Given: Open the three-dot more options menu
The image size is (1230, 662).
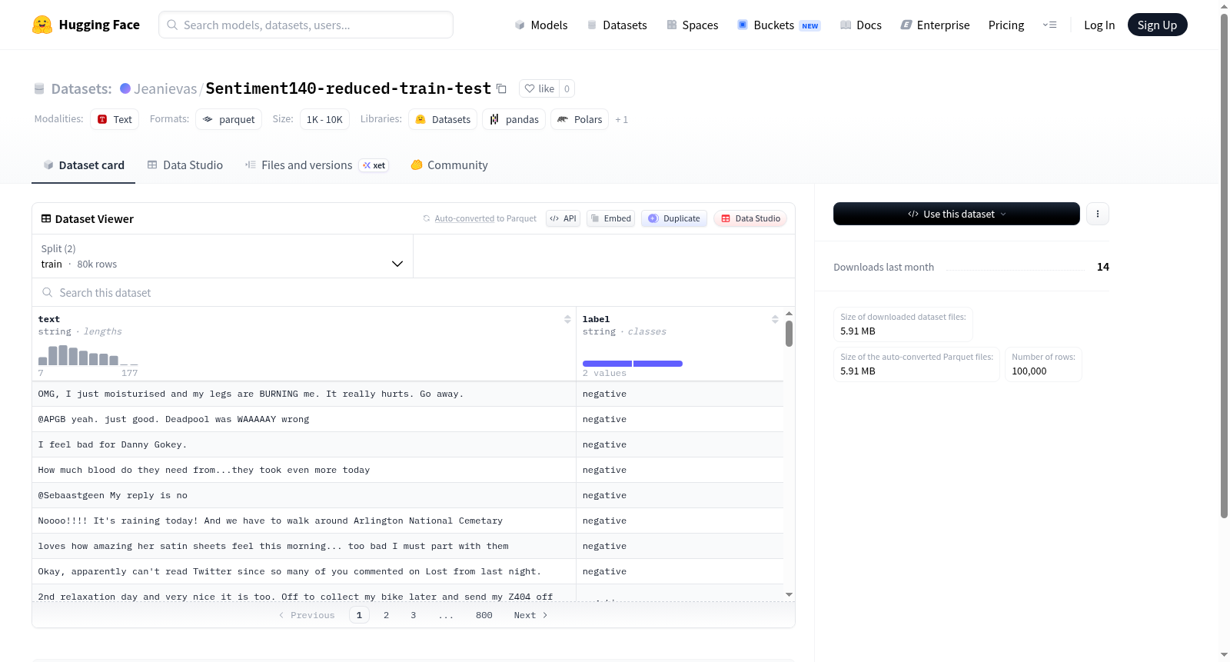Looking at the screenshot, I should click(x=1098, y=214).
